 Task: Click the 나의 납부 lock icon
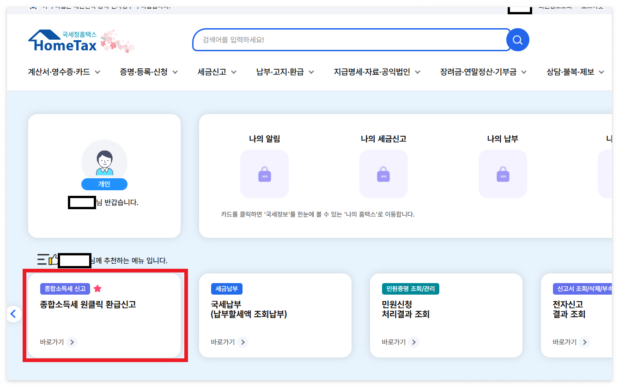pyautogui.click(x=503, y=173)
